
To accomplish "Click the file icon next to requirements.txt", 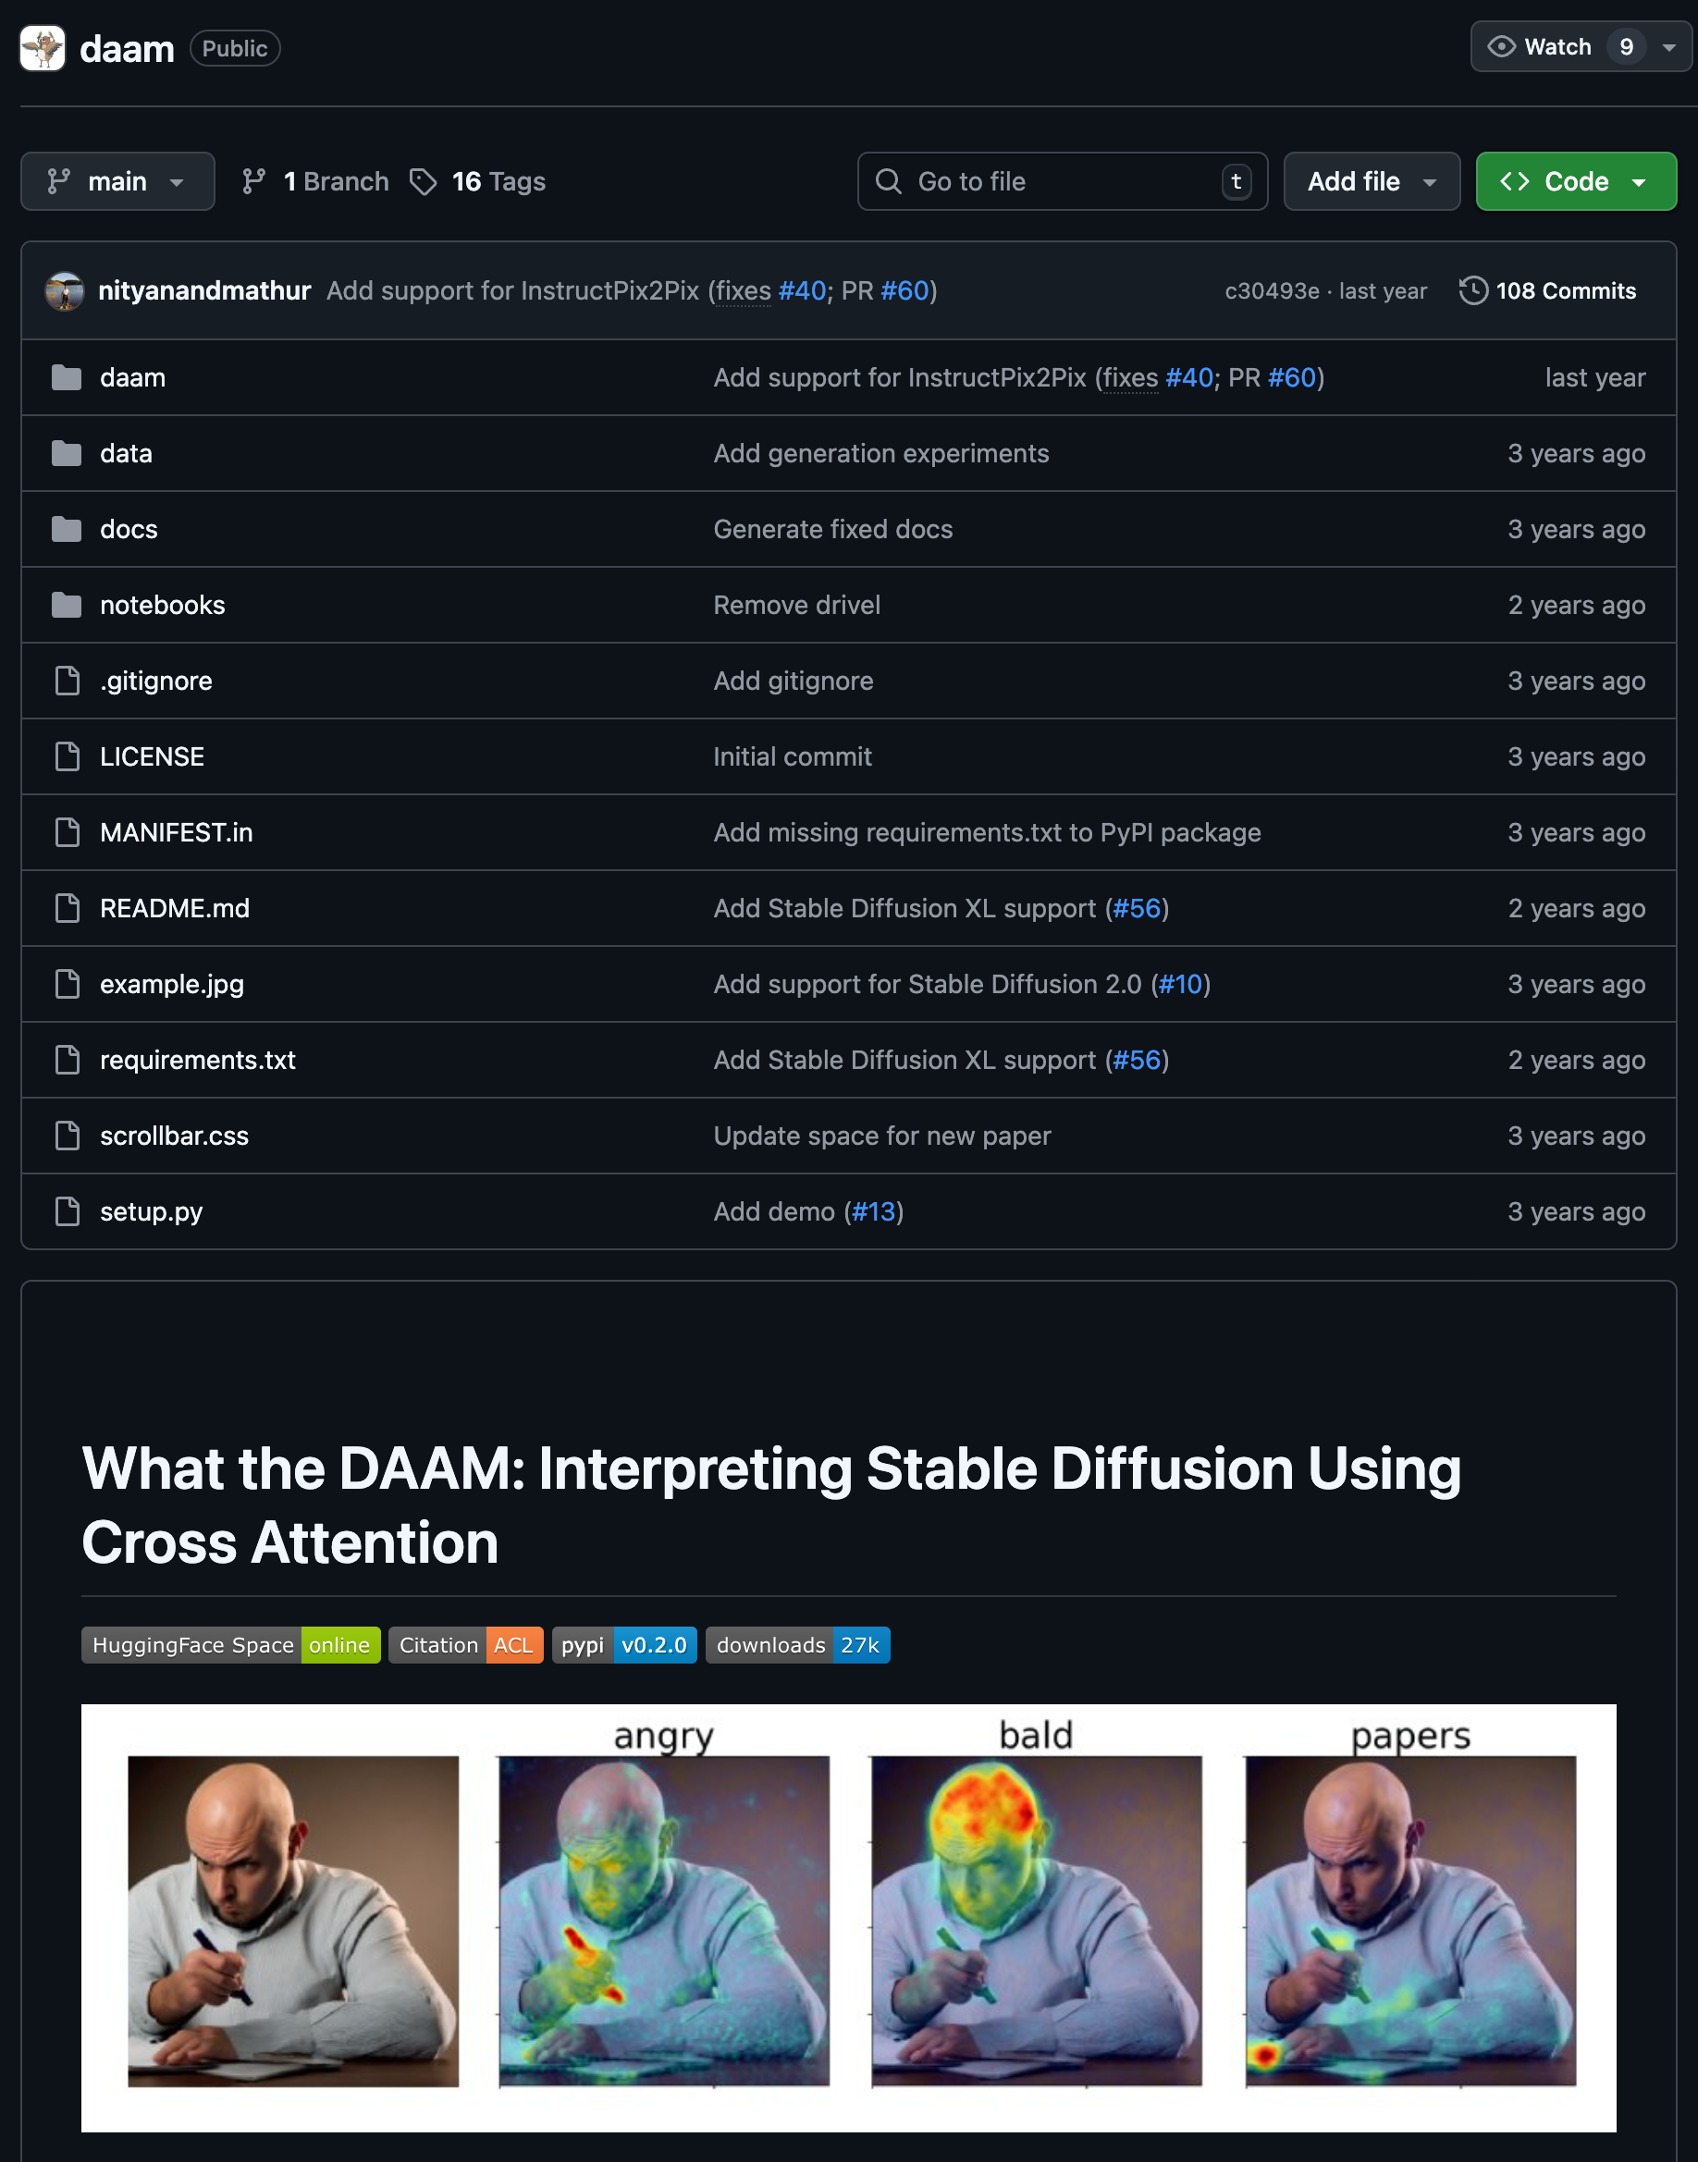I will [68, 1060].
